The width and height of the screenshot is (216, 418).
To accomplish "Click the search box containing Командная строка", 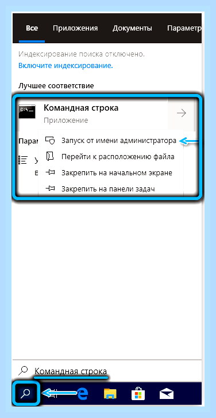I will 107,371.
